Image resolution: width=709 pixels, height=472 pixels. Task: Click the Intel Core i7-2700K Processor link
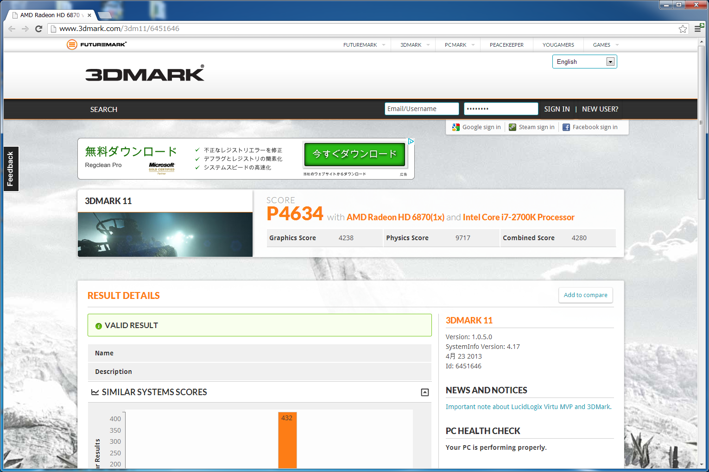point(519,217)
